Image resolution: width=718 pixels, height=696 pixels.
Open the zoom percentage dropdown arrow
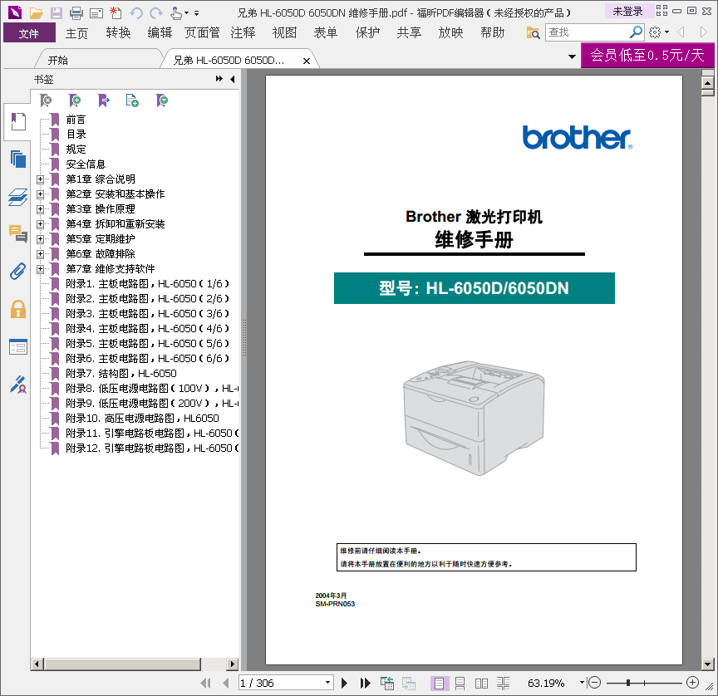coord(582,683)
